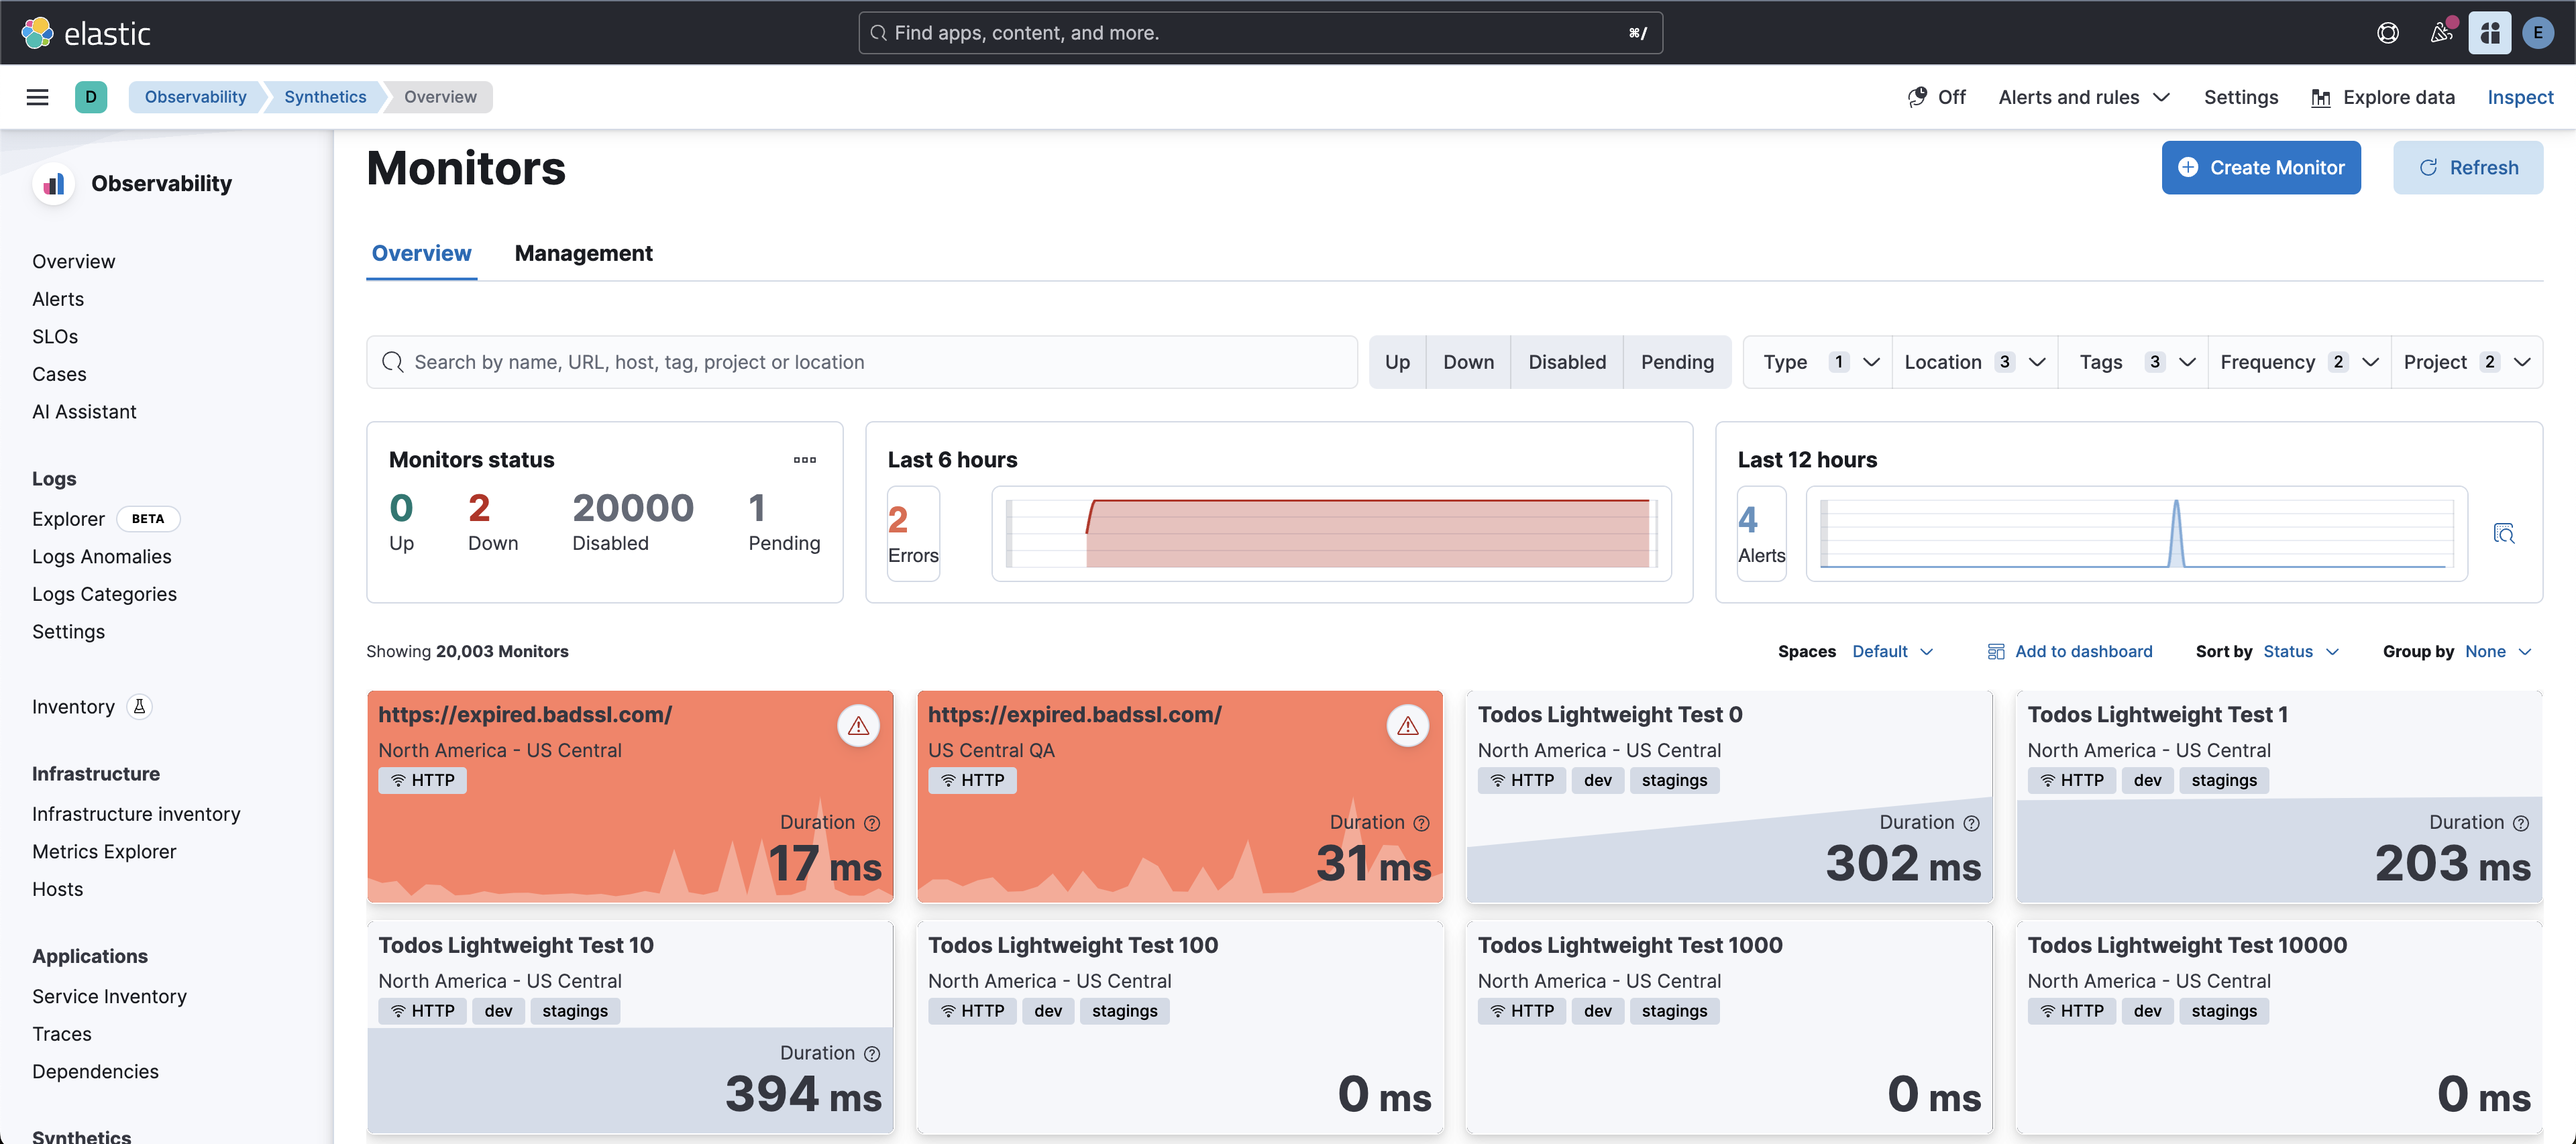Click warning icon on US Central QA card
The width and height of the screenshot is (2576, 1144).
pyautogui.click(x=1408, y=726)
